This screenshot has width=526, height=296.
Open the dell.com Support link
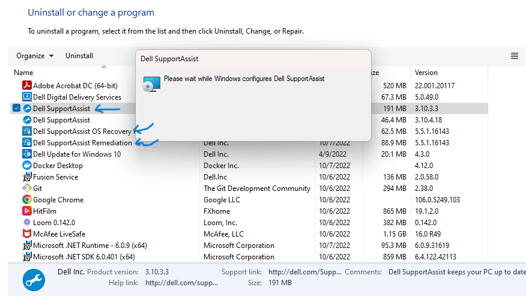(x=304, y=272)
